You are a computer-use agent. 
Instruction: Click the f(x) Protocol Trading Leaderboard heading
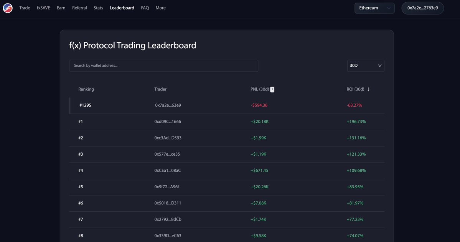[x=133, y=46]
